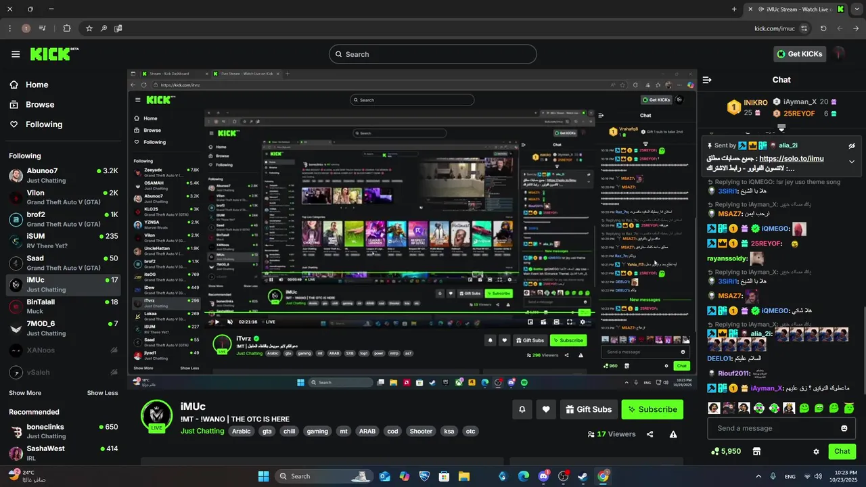Hide the pinned message eye icon
This screenshot has width=866, height=487.
(852, 145)
